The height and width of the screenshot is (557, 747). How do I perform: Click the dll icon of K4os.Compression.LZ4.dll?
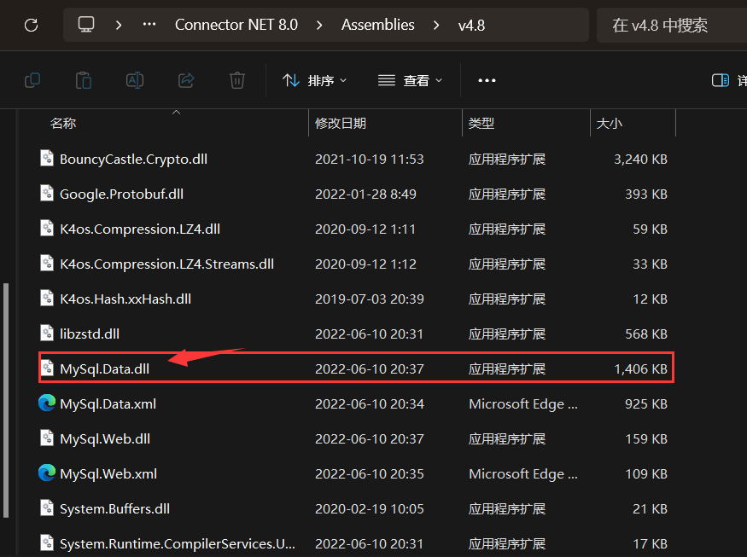tap(47, 228)
